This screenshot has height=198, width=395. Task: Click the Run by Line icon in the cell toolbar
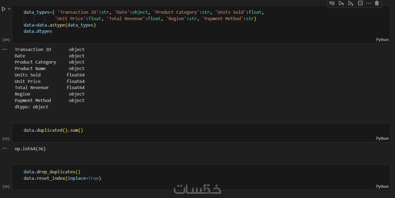332,3
